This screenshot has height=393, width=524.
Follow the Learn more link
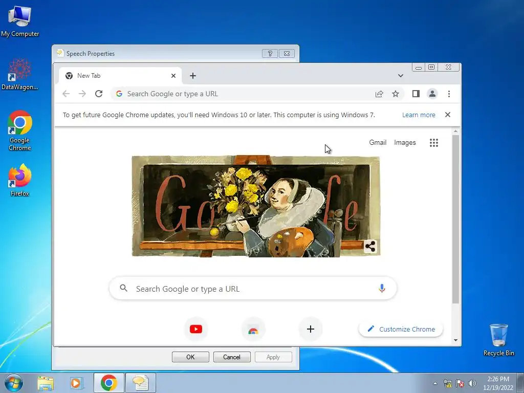tap(419, 115)
